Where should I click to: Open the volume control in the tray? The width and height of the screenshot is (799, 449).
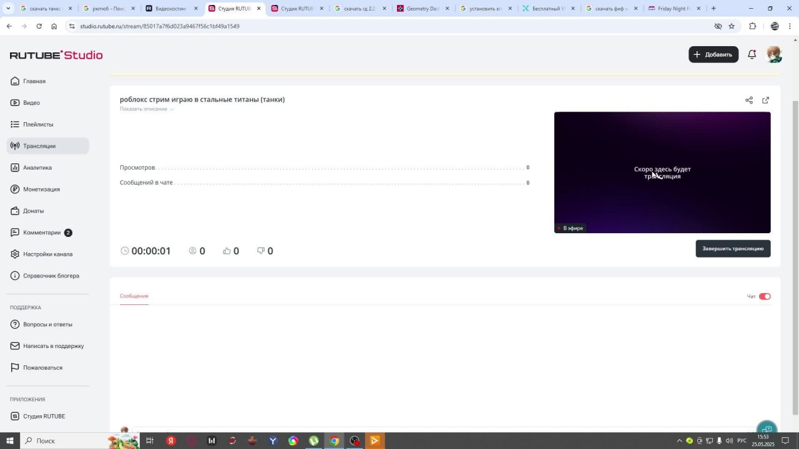click(x=729, y=441)
